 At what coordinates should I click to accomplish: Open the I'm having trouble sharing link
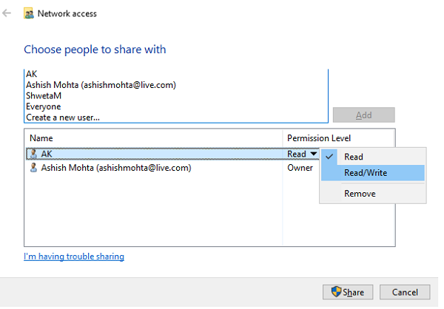pos(74,257)
